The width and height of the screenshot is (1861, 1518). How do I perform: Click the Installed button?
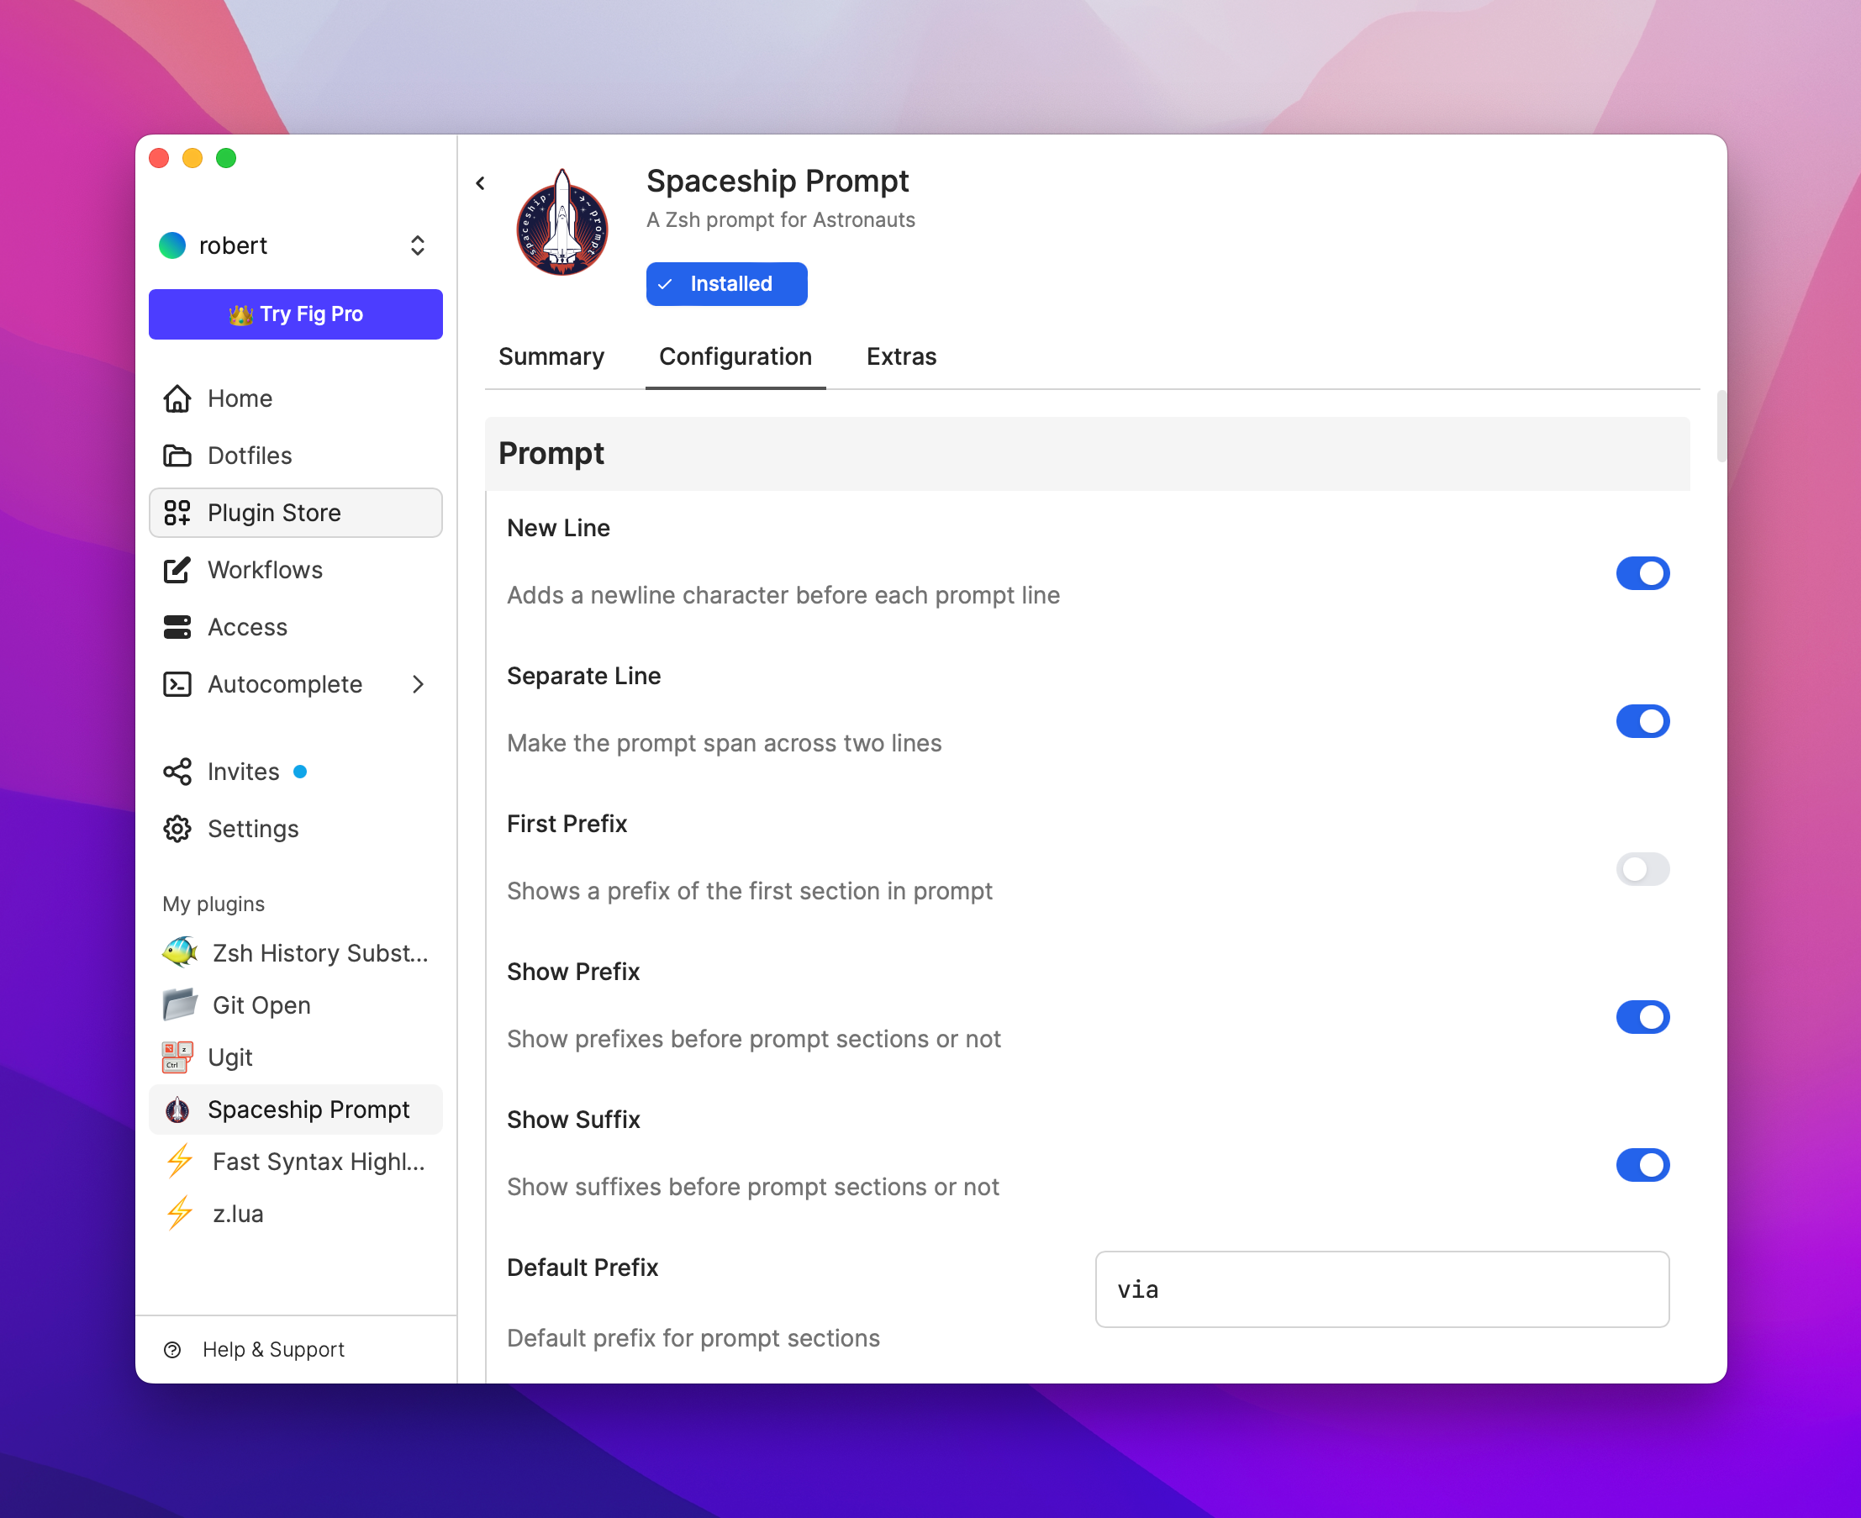727,284
